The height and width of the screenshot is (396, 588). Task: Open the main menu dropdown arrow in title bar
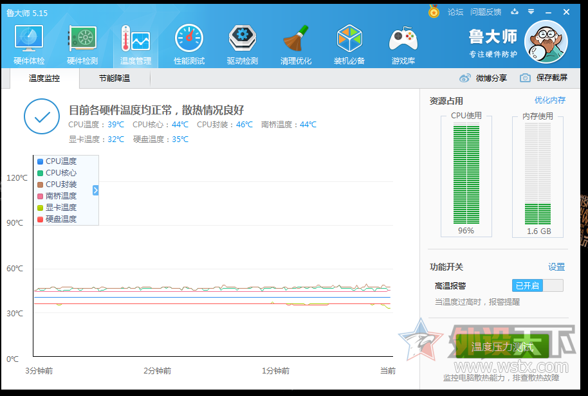click(x=531, y=12)
